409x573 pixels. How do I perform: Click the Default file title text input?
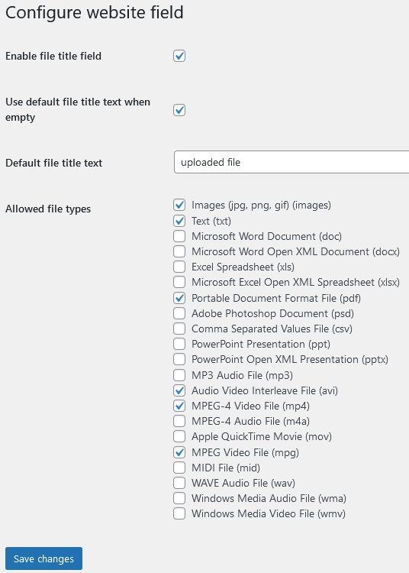point(291,162)
